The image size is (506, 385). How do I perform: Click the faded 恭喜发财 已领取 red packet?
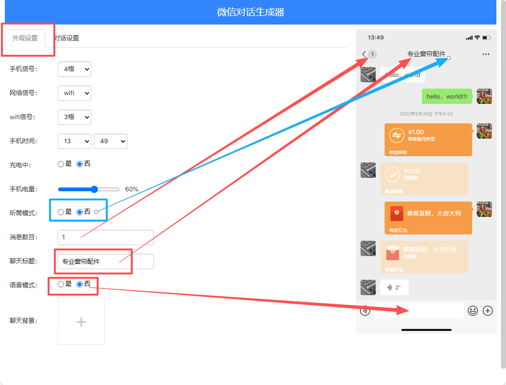tap(424, 257)
